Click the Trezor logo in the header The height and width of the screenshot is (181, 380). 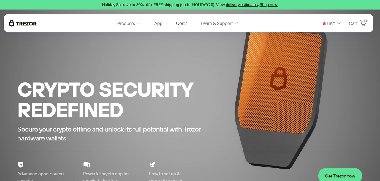coord(23,23)
